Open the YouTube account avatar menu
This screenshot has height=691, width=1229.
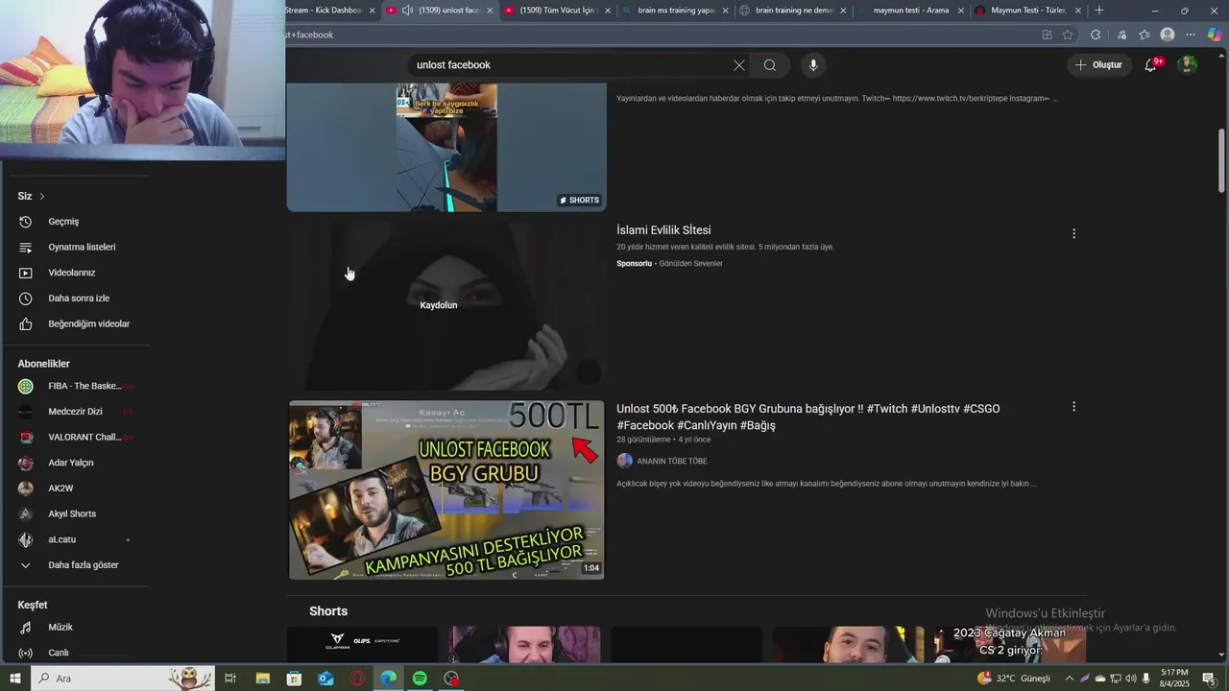[1188, 65]
